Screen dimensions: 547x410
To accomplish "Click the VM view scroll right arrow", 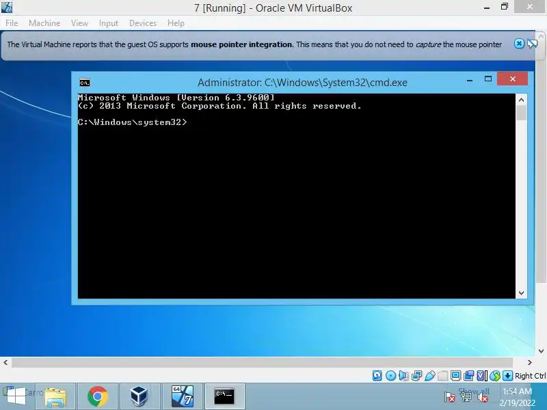I will pos(529,362).
